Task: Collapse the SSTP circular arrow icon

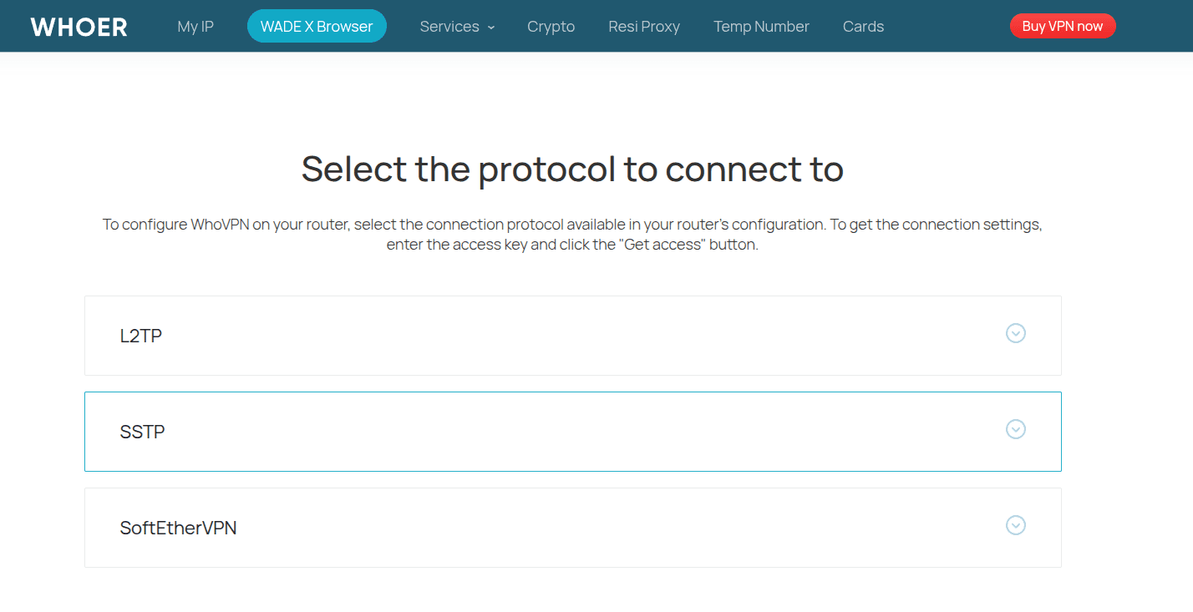Action: click(x=1015, y=429)
